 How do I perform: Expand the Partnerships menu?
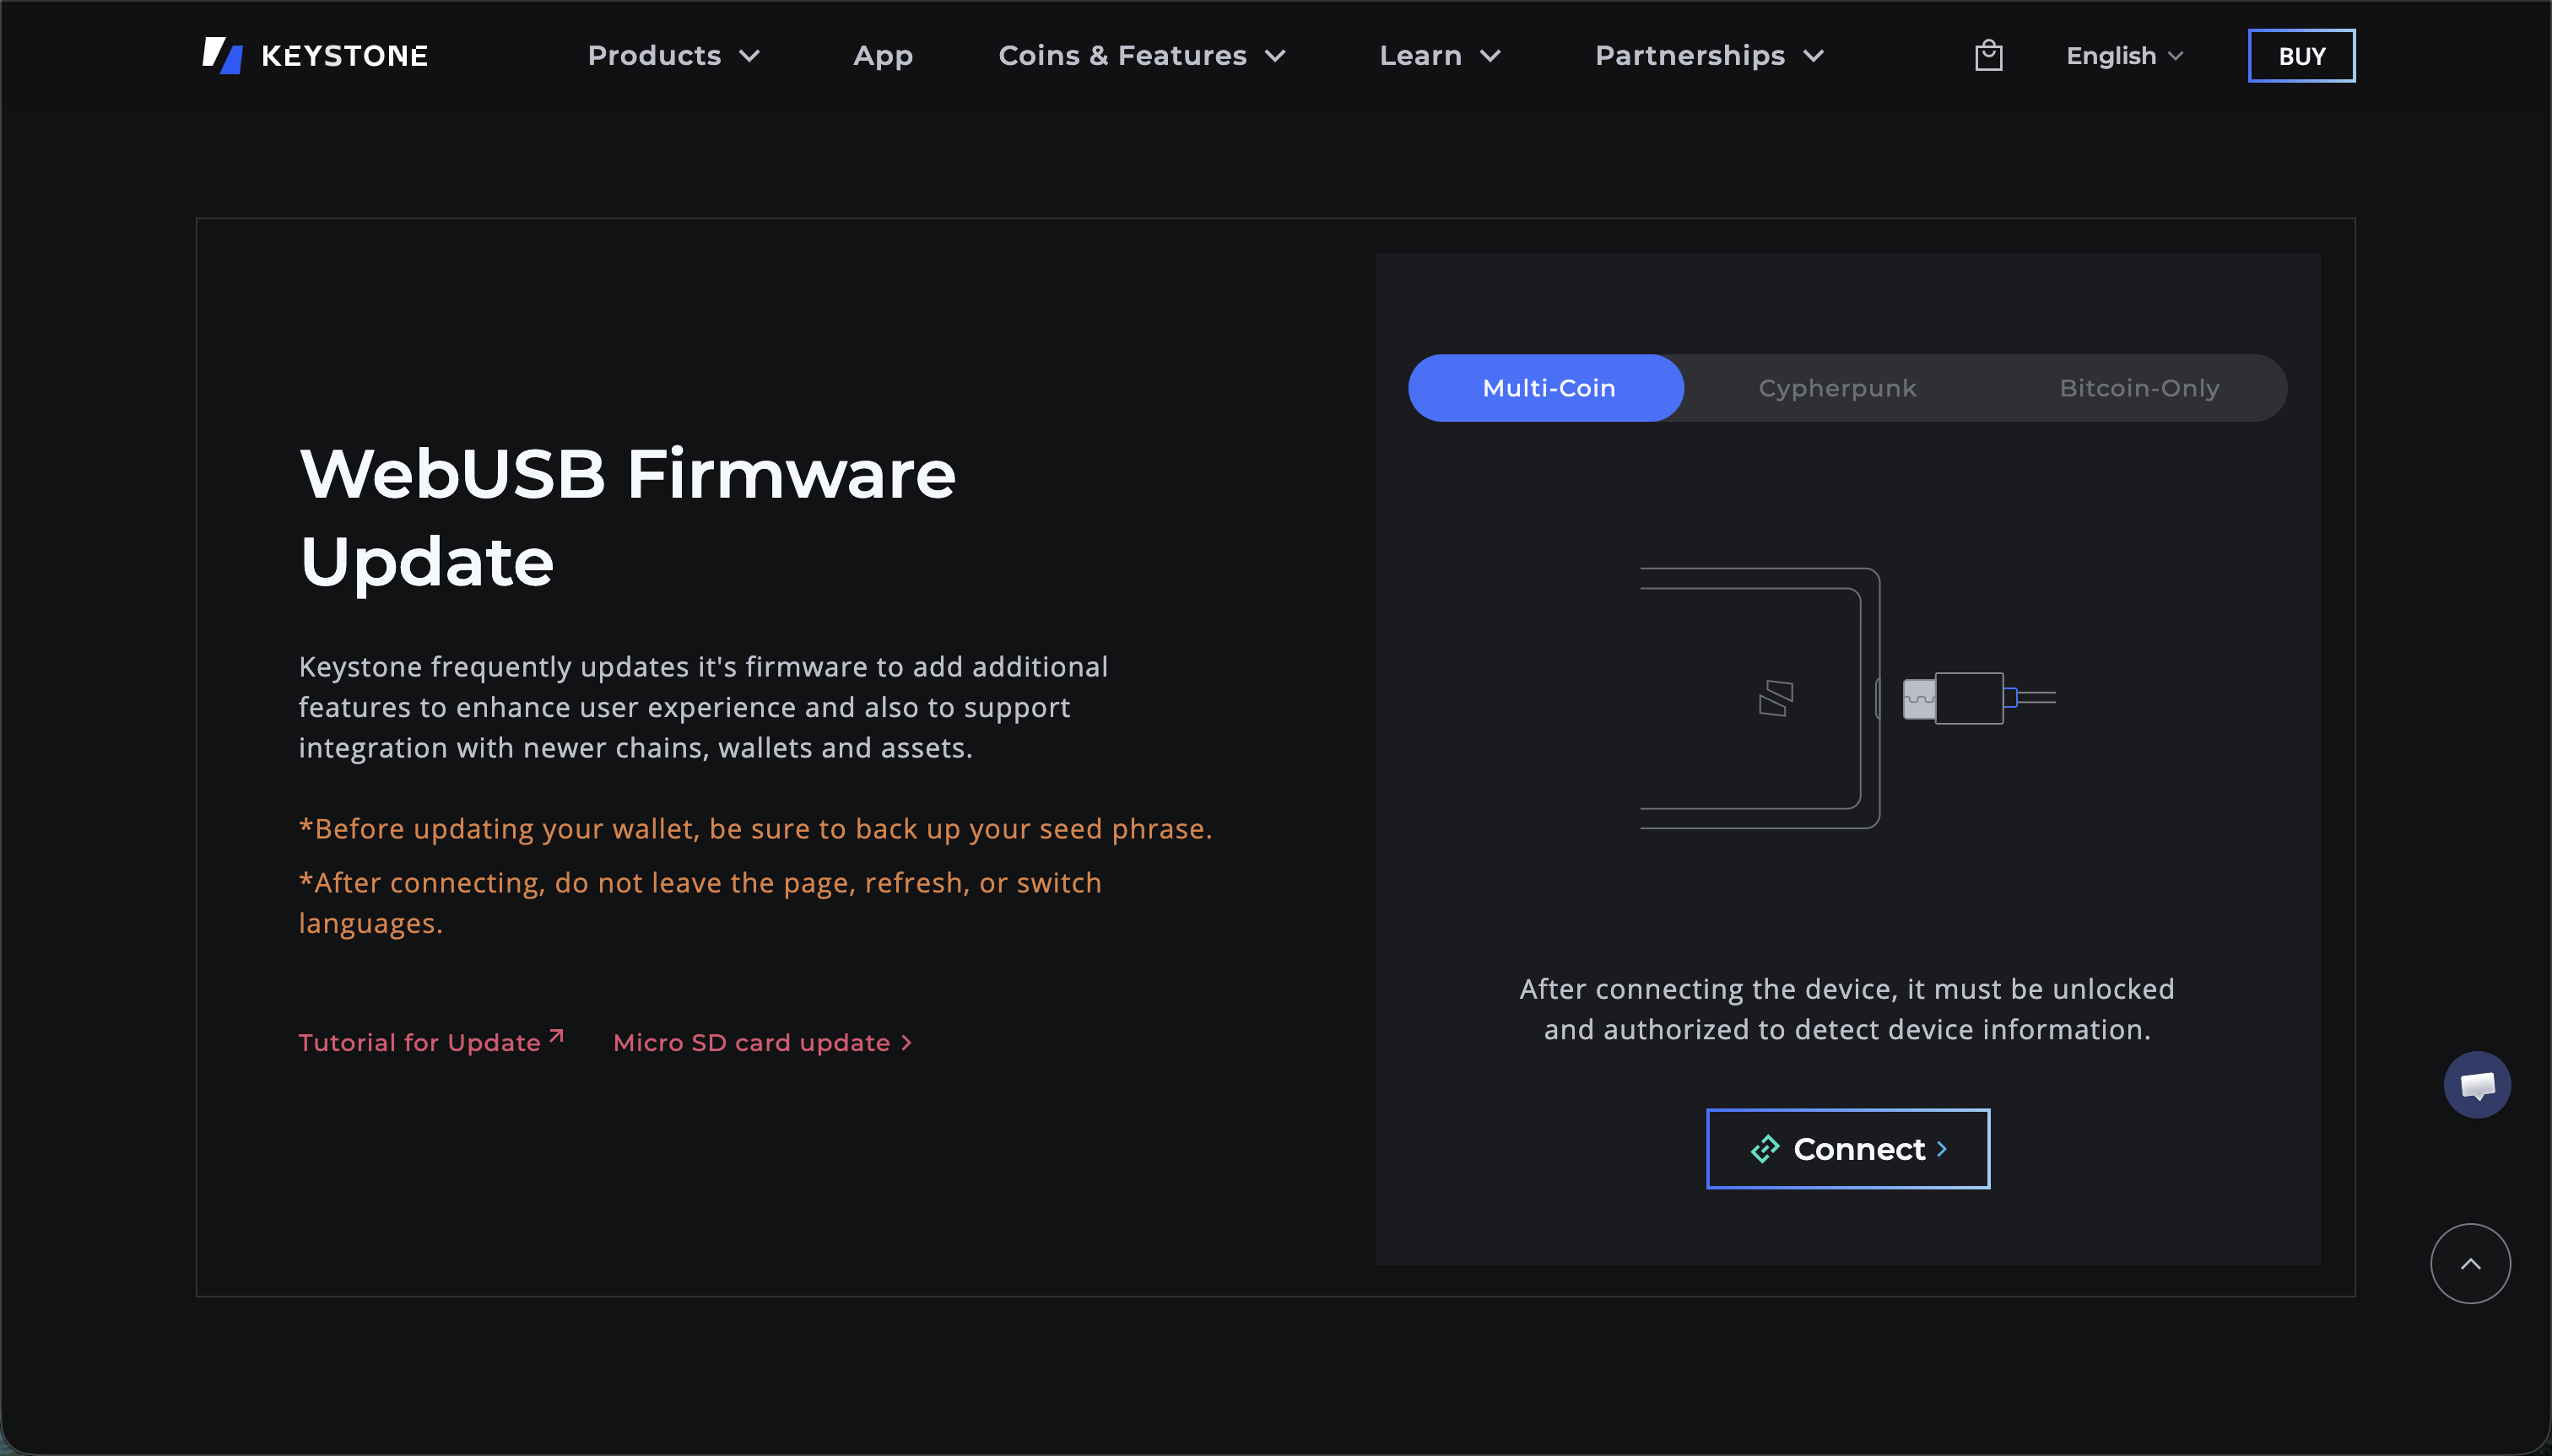(x=1709, y=55)
